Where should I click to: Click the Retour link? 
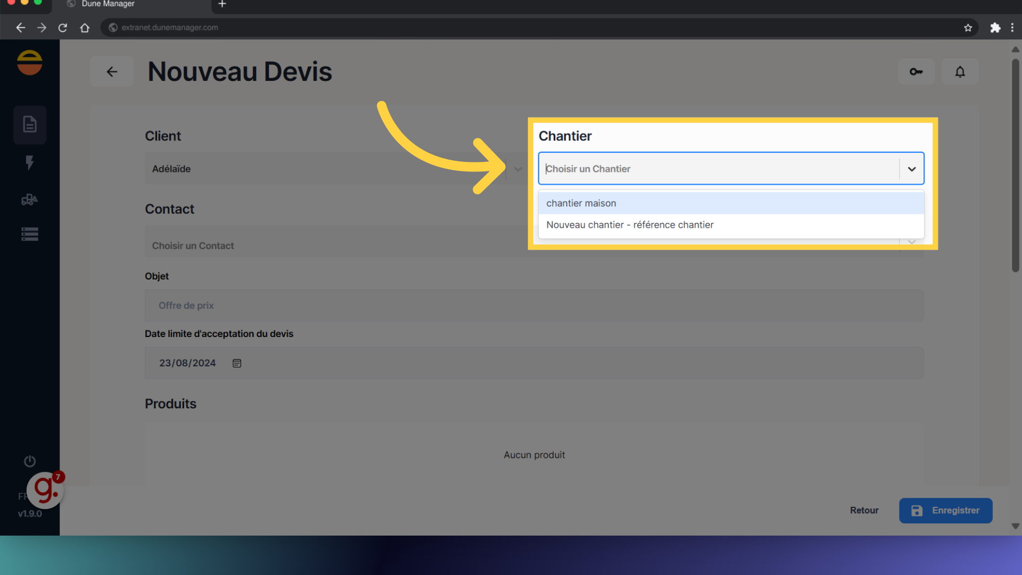coord(864,511)
